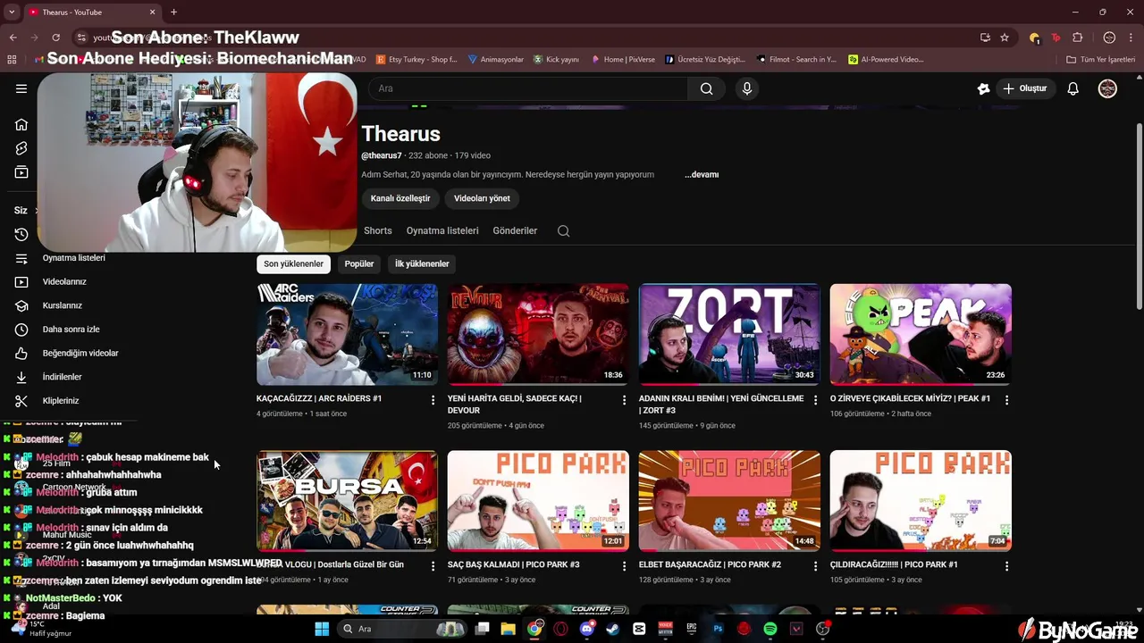1144x643 pixels.
Task: Click the Kanalı özelleştir button
Action: [400, 198]
